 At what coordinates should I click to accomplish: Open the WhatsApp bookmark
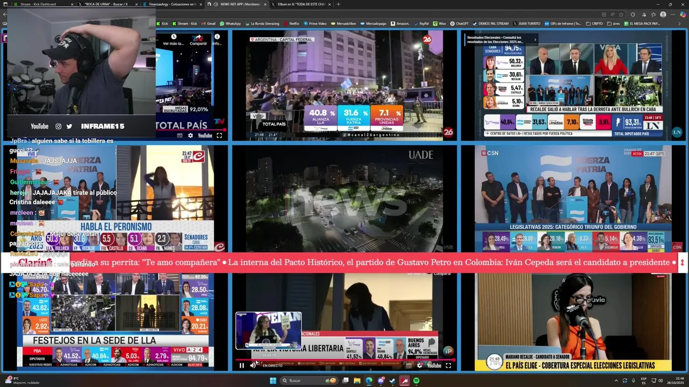[x=230, y=24]
